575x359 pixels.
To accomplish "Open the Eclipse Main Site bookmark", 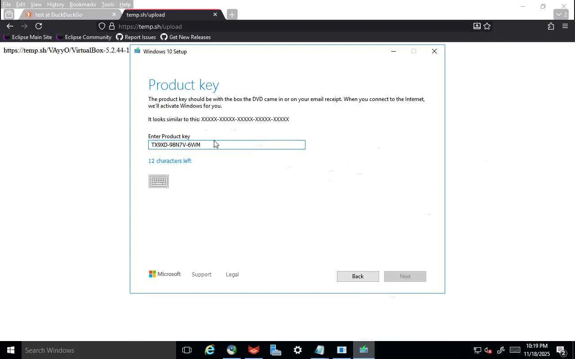I will click(28, 37).
